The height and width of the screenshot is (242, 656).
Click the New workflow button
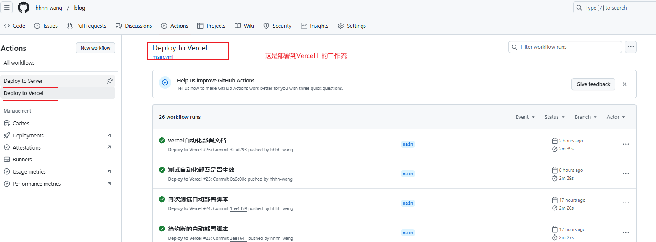tap(95, 48)
